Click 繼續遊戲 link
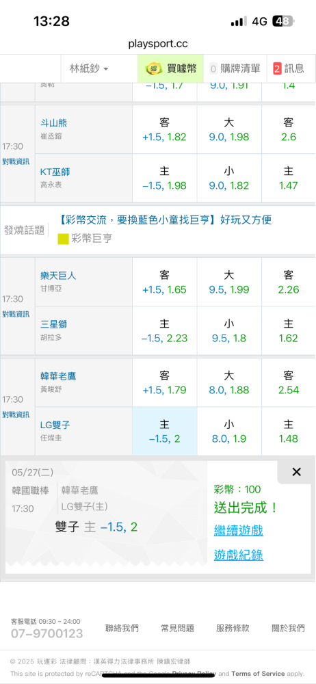The height and width of the screenshot is (684, 316). pos(238,531)
